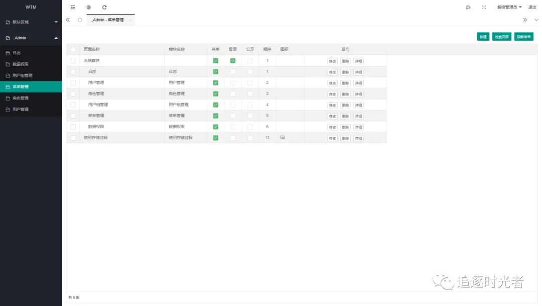The image size is (542, 306).
Task: Open the theme palette icon
Action: tap(468, 7)
